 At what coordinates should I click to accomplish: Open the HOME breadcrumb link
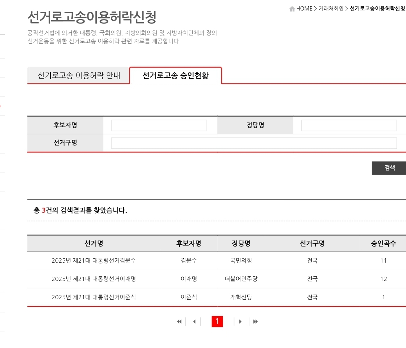(x=304, y=9)
